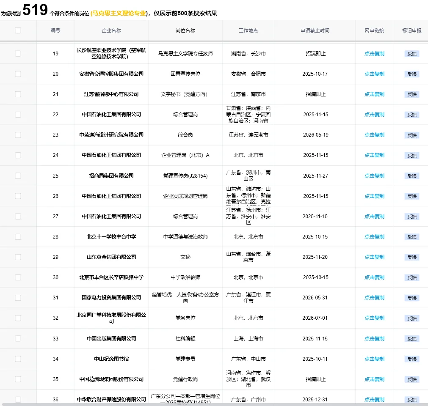Click 反馈 for 北京市丰台区长辛店铁路中学
The height and width of the screenshot is (406, 428).
click(412, 277)
